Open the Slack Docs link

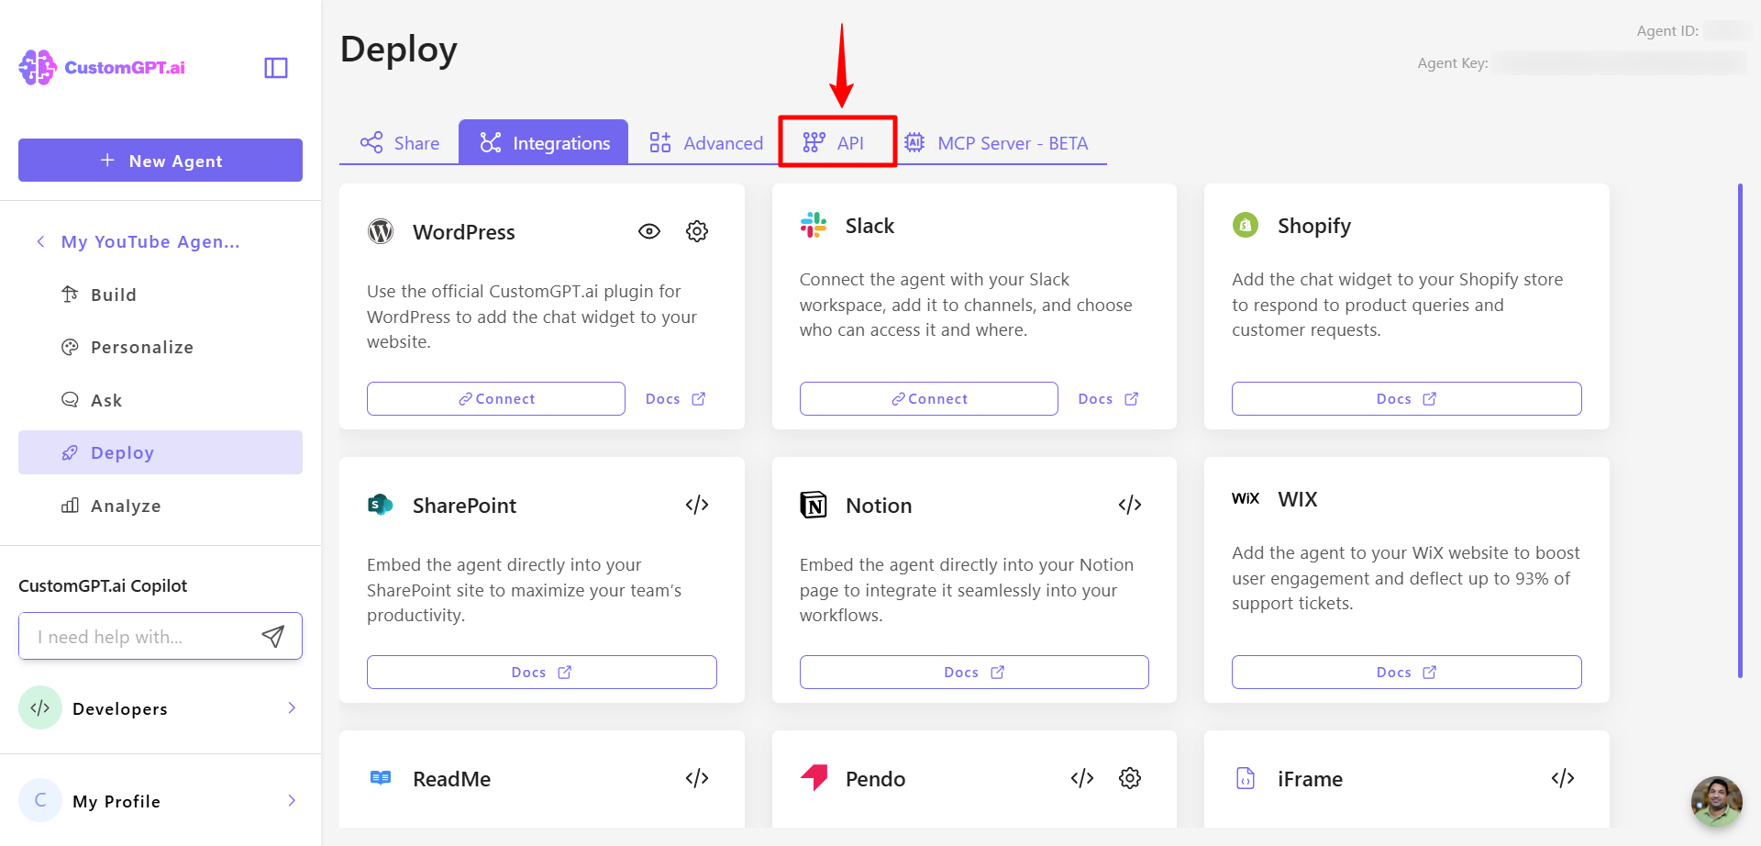coord(1108,399)
